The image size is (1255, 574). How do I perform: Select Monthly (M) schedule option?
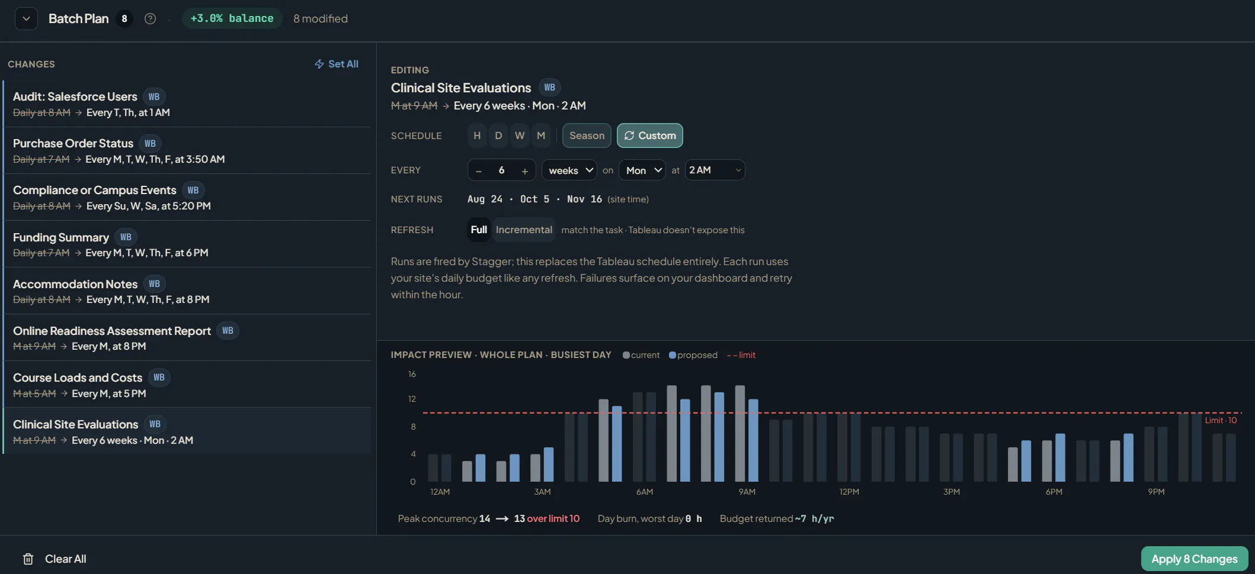click(x=541, y=136)
